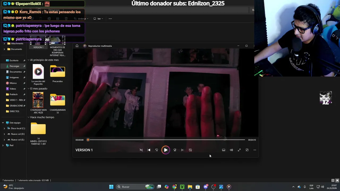This screenshot has height=191, width=340.
Task: Expand the Attachments folder tree node
Action: (4, 44)
